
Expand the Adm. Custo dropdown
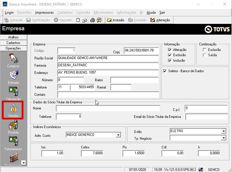[118, 135]
